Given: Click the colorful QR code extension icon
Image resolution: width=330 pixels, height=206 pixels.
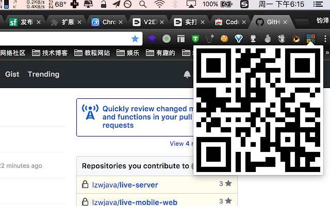Looking at the screenshot, I should pyautogui.click(x=311, y=39).
